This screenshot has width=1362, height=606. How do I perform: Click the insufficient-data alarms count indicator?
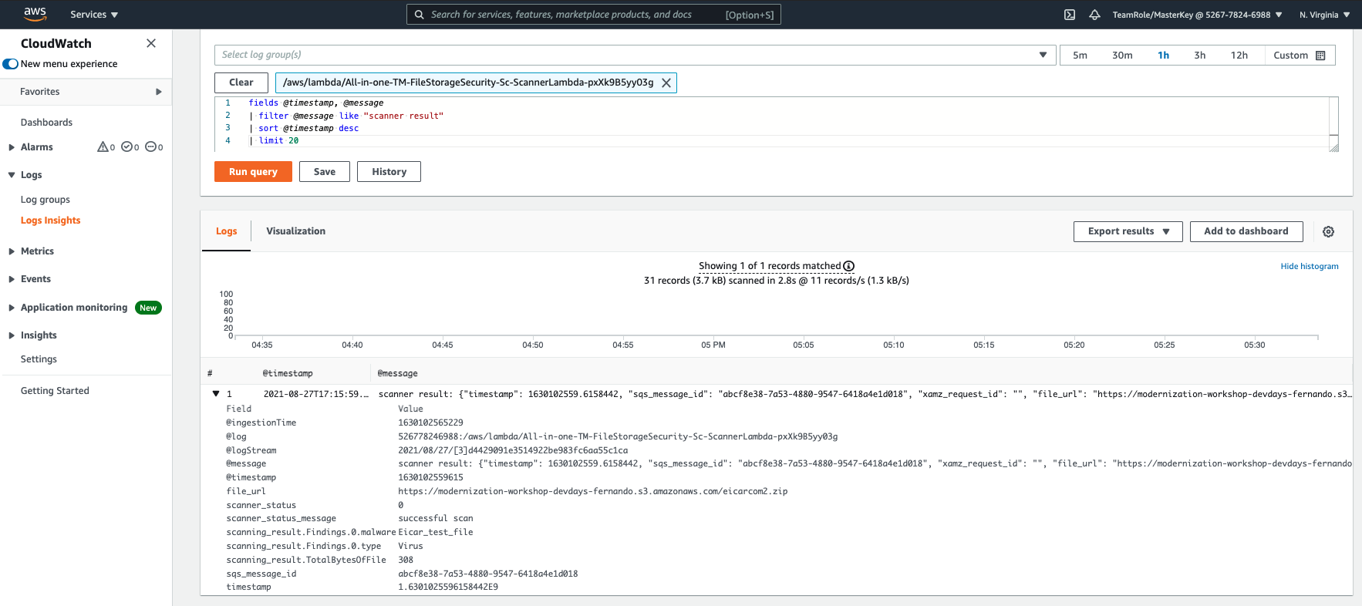click(x=154, y=147)
